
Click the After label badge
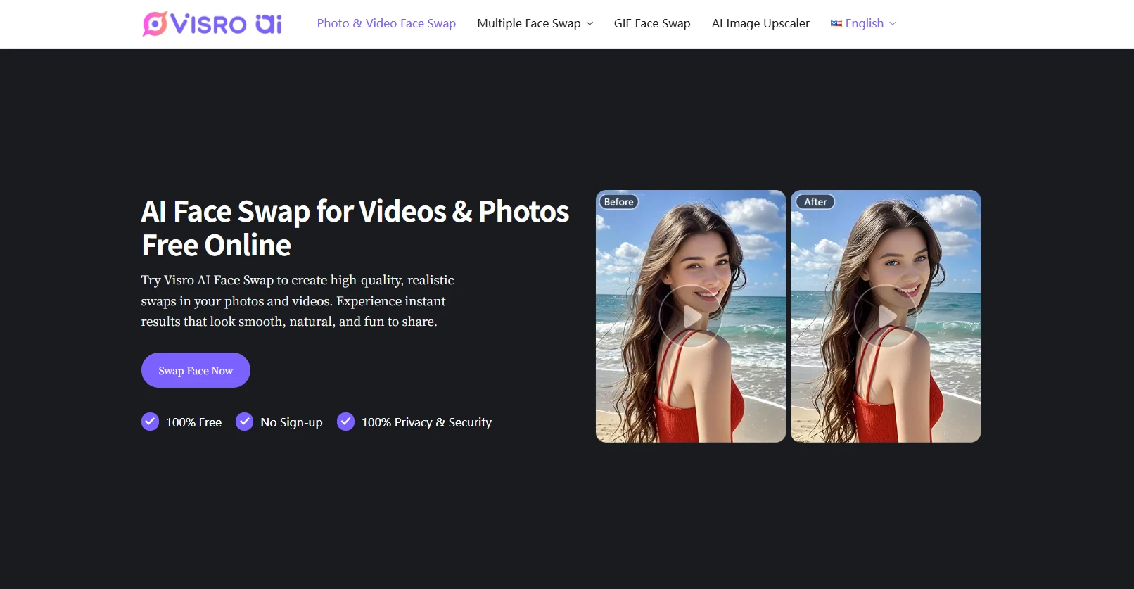click(815, 202)
